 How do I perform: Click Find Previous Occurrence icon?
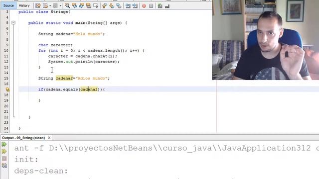coord(74,6)
